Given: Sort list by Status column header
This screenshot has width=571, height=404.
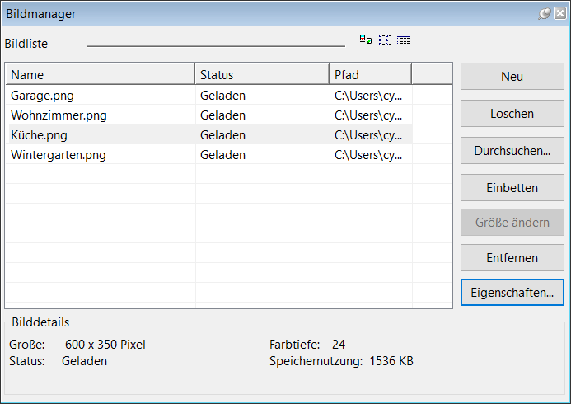Looking at the screenshot, I should click(x=261, y=75).
